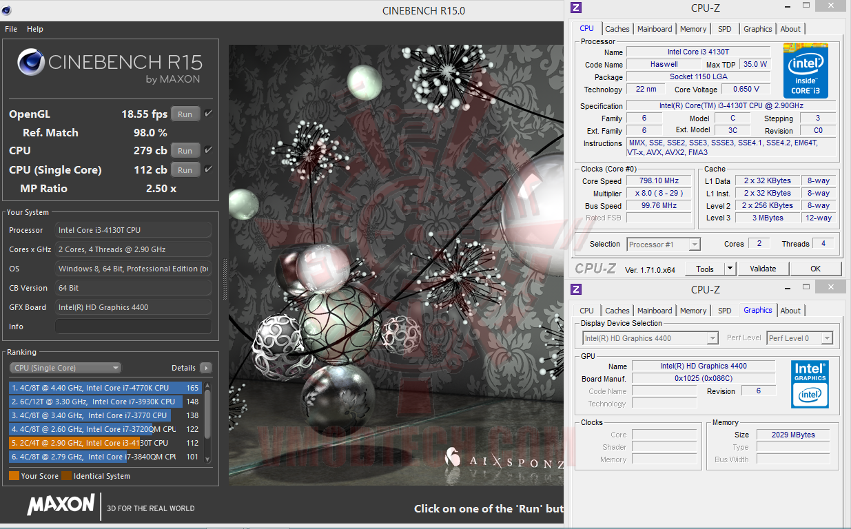
Task: Select ranking row Intel Core i7-3770 CPU
Action: coord(105,415)
